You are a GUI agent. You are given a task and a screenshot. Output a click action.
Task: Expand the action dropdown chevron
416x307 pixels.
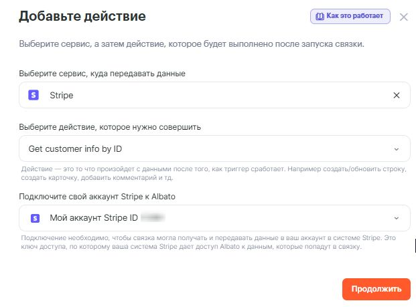397,148
